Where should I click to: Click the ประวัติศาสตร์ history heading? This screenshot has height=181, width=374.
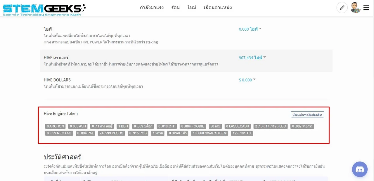coord(62,157)
